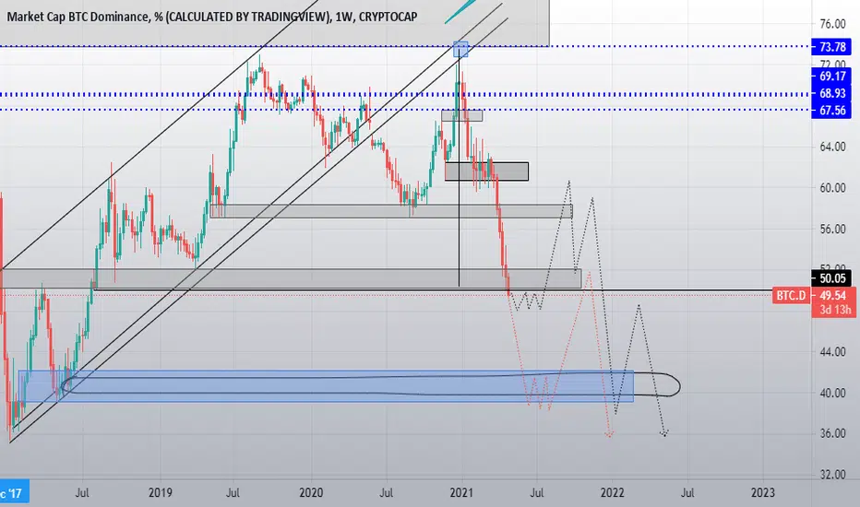The height and width of the screenshot is (507, 860).
Task: Click the 73.78 price level label
Action: 832,47
